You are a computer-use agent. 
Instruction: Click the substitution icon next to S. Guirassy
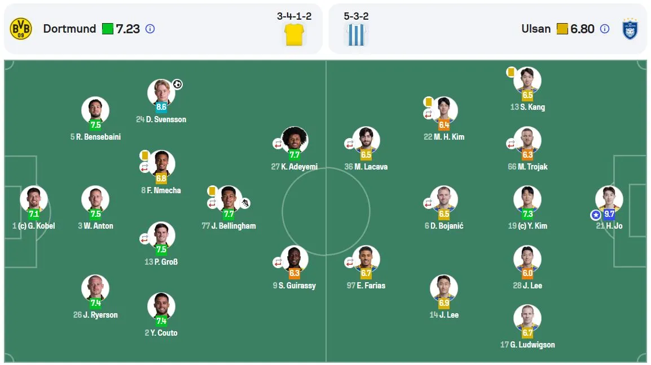pyautogui.click(x=278, y=262)
